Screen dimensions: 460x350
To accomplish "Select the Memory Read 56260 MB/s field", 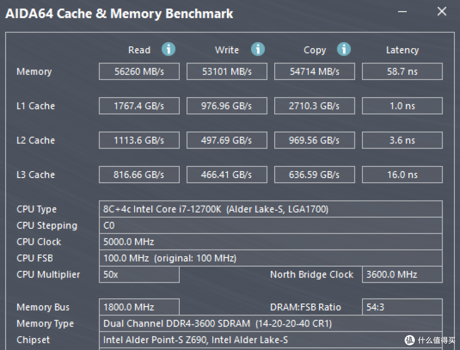I will [x=139, y=71].
